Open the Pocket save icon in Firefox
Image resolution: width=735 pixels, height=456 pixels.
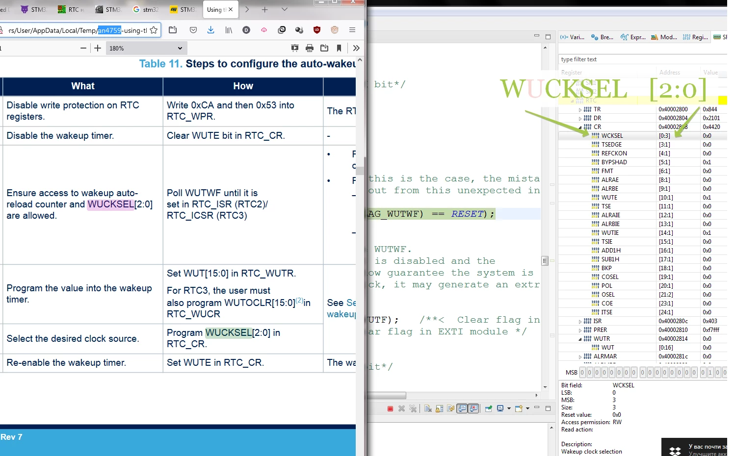pyautogui.click(x=193, y=30)
